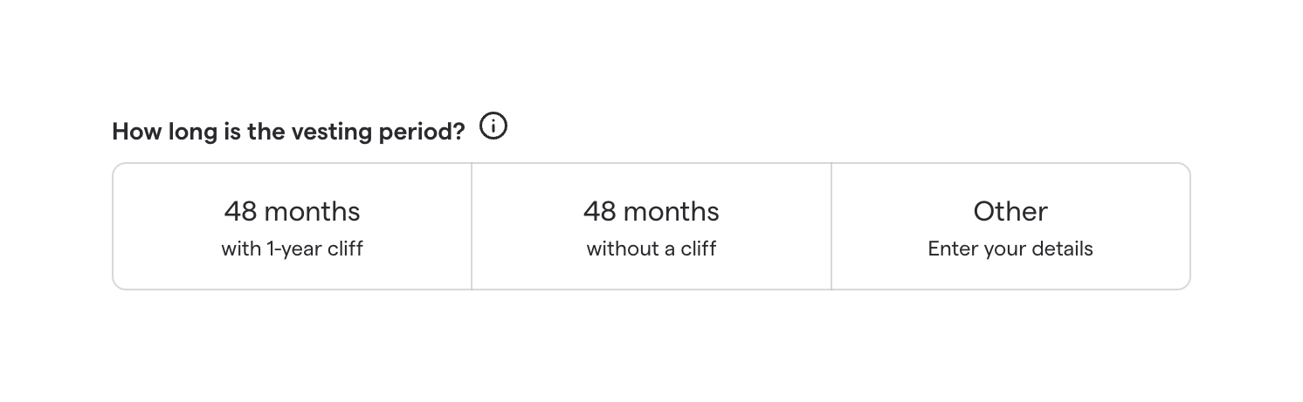Click the "with 1-year cliff" subtitle text
The width and height of the screenshot is (1303, 402).
pos(292,249)
